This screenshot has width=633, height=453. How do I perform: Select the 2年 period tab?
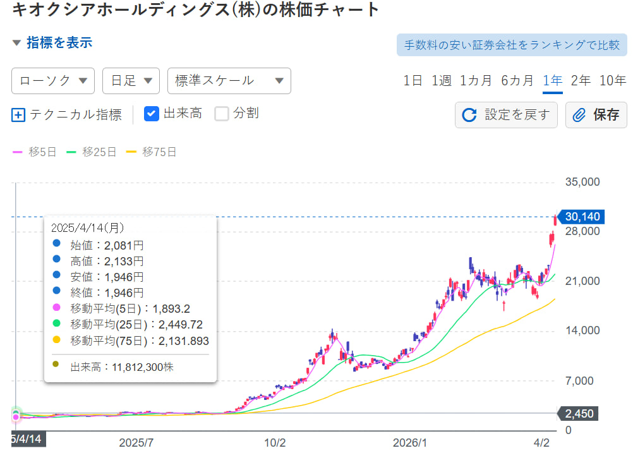pyautogui.click(x=579, y=81)
